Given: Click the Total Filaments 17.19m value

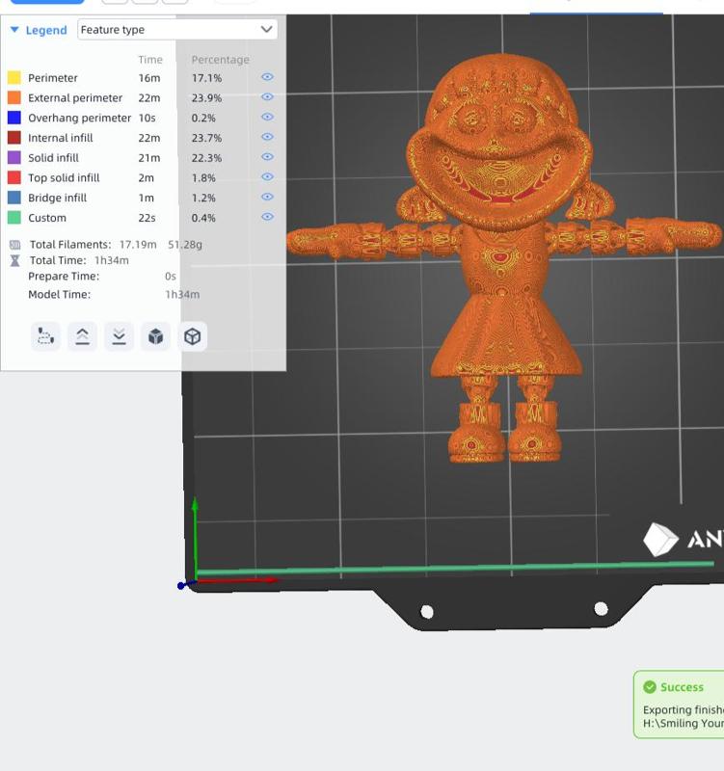Looking at the screenshot, I should [x=138, y=245].
